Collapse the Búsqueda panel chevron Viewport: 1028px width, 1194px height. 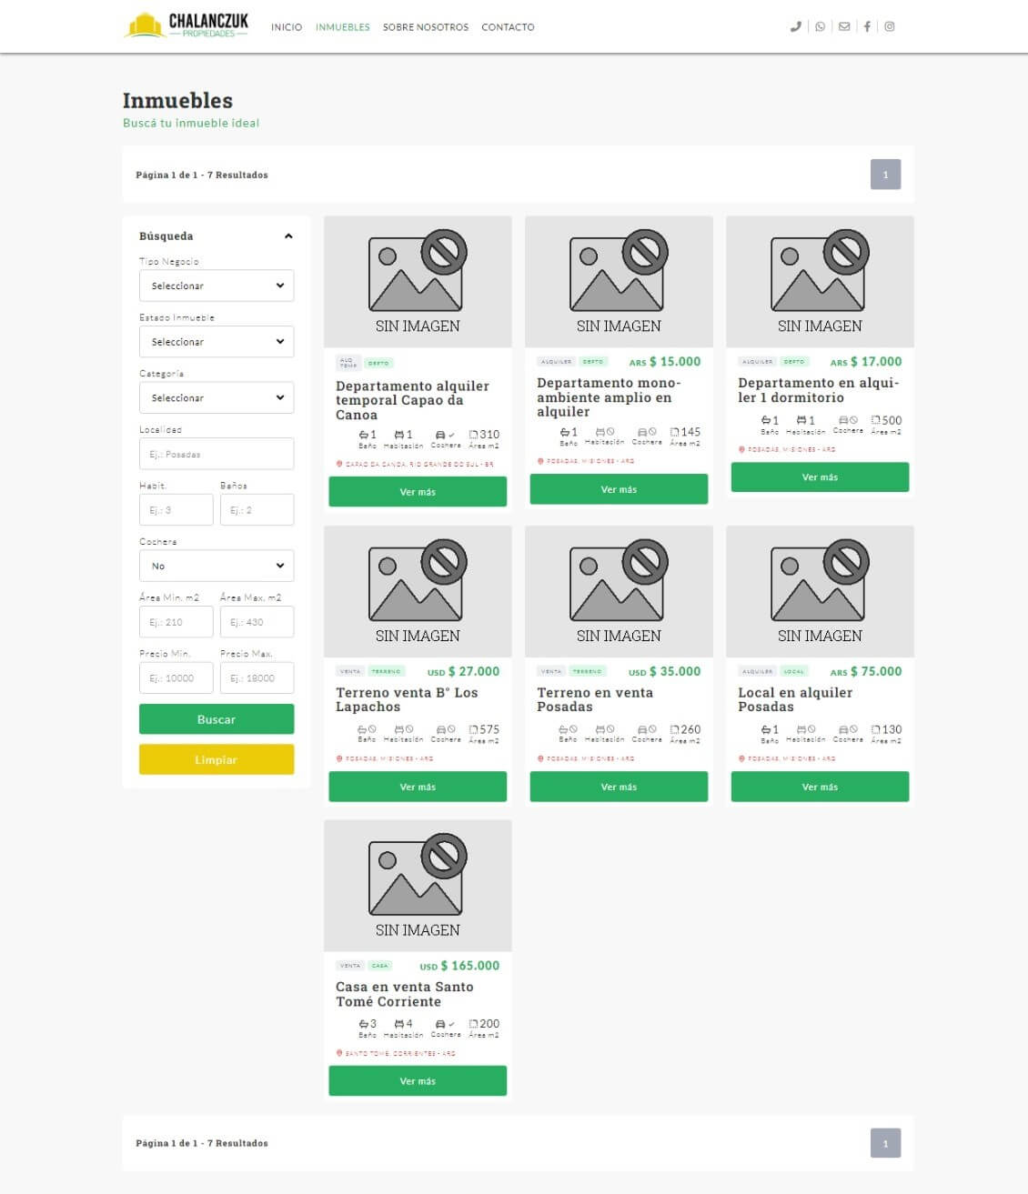pos(288,236)
